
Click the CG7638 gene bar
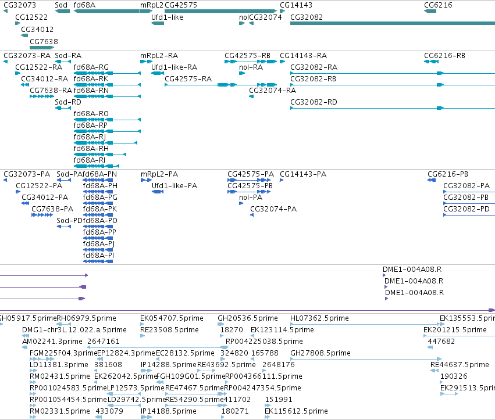point(42,48)
